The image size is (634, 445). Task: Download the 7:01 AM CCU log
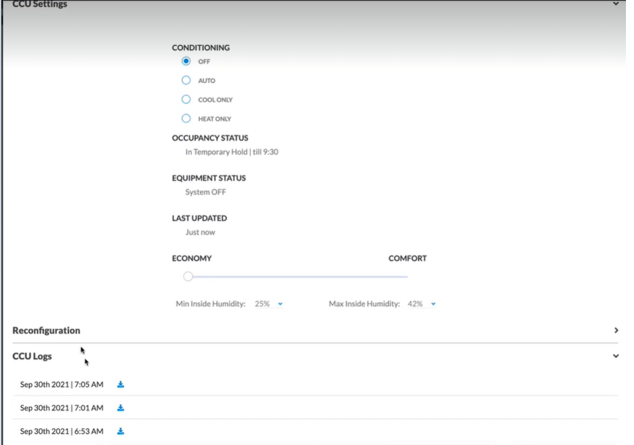tap(121, 408)
